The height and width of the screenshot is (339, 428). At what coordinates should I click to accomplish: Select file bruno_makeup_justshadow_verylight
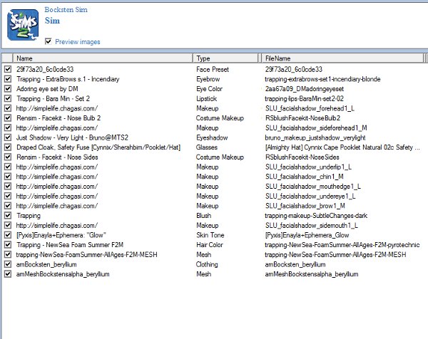coord(315,138)
